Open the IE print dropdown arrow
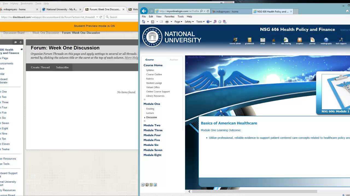Image resolution: width=350 pixels, height=196 pixels. tap(171, 22)
